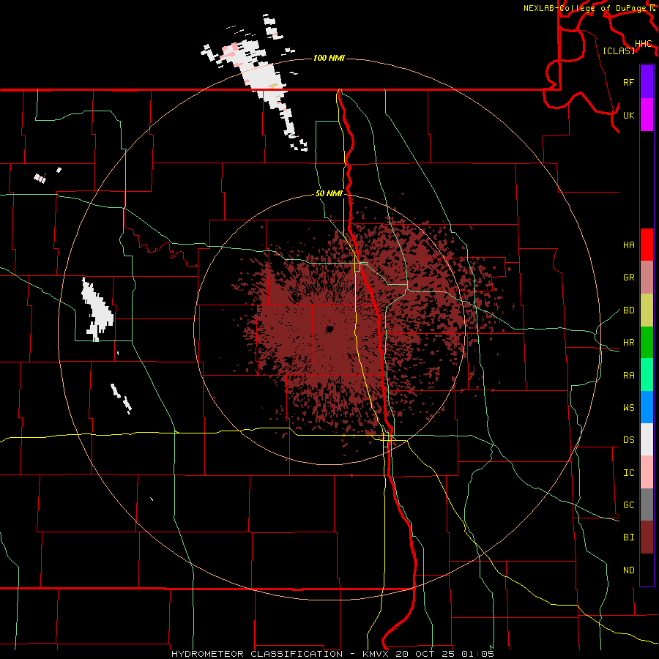
Task: Click the HA red legend swatch
Action: tap(647, 245)
